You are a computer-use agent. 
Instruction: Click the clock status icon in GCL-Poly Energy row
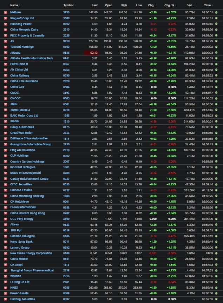tap(216, 219)
